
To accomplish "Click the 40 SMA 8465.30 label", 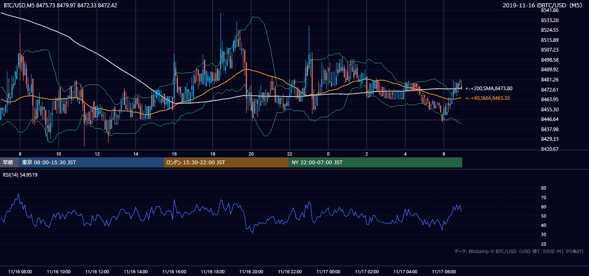I will coord(488,98).
